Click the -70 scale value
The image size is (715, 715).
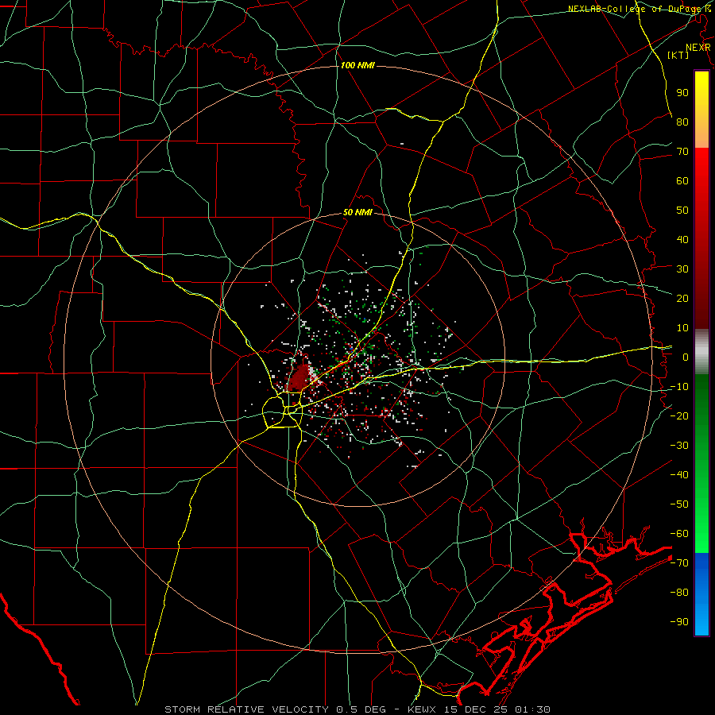tap(679, 563)
